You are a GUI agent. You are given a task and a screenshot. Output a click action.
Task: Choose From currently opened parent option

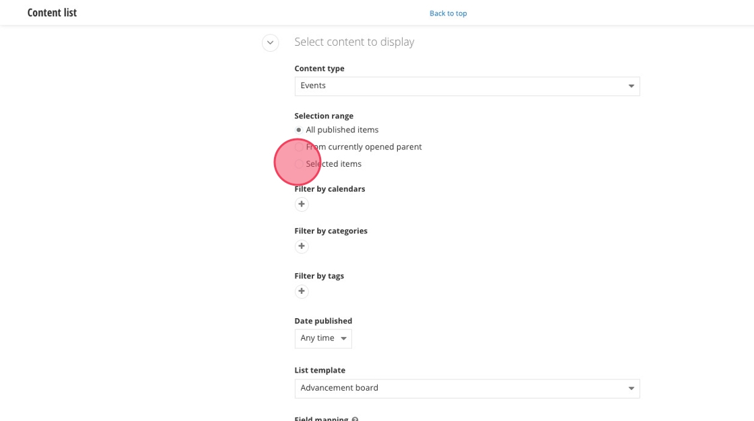coord(299,147)
